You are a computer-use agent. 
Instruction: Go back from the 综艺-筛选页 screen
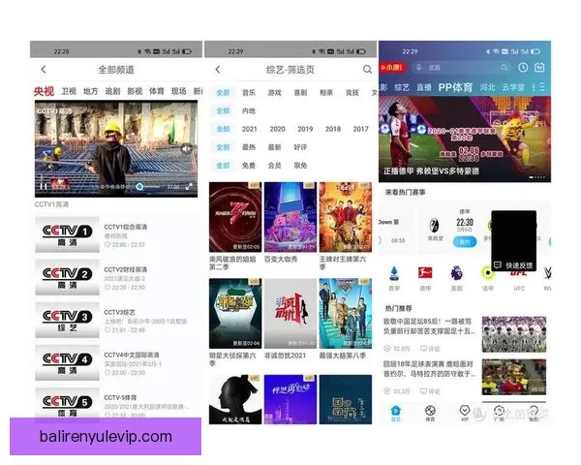[218, 70]
